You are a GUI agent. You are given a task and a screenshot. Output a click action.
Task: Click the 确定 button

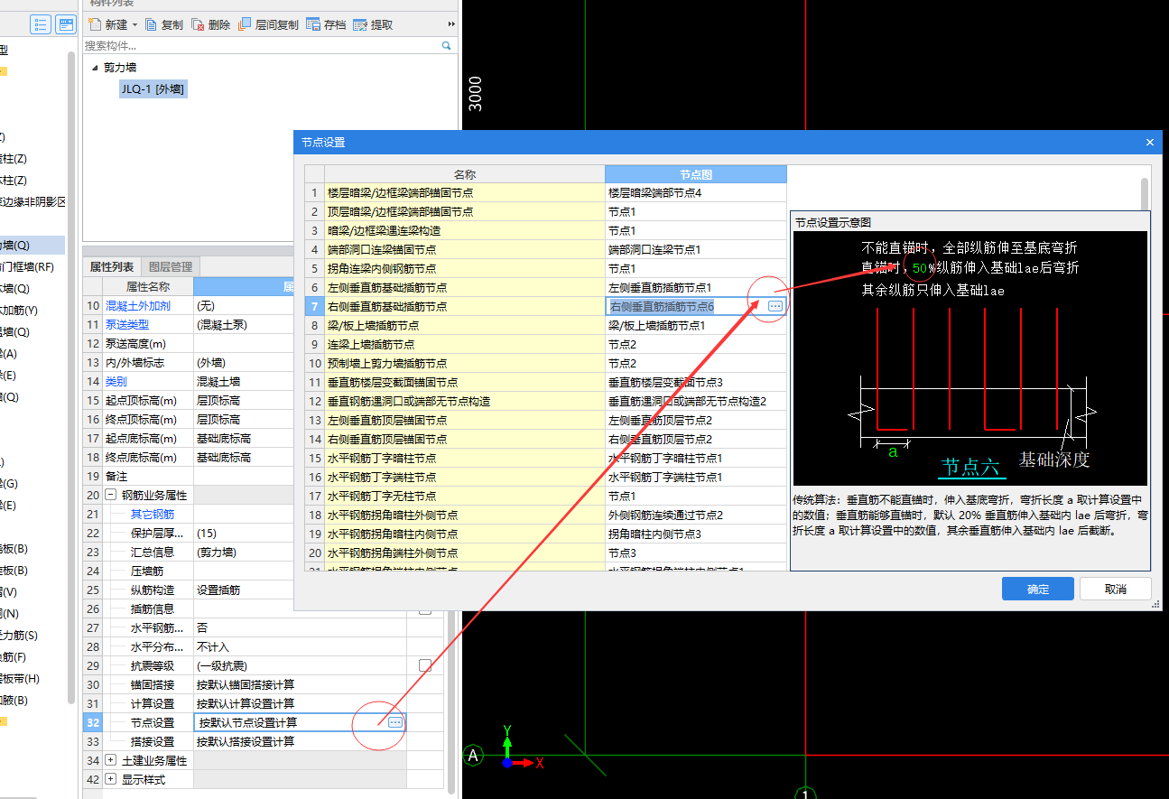(x=1038, y=589)
